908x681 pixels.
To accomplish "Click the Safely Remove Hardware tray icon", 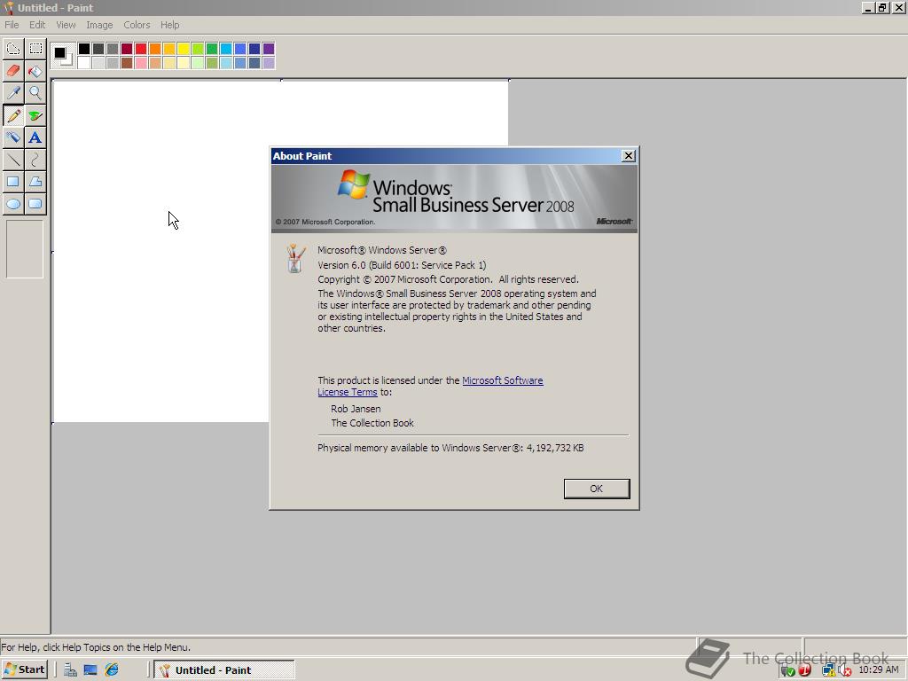I will [x=787, y=670].
